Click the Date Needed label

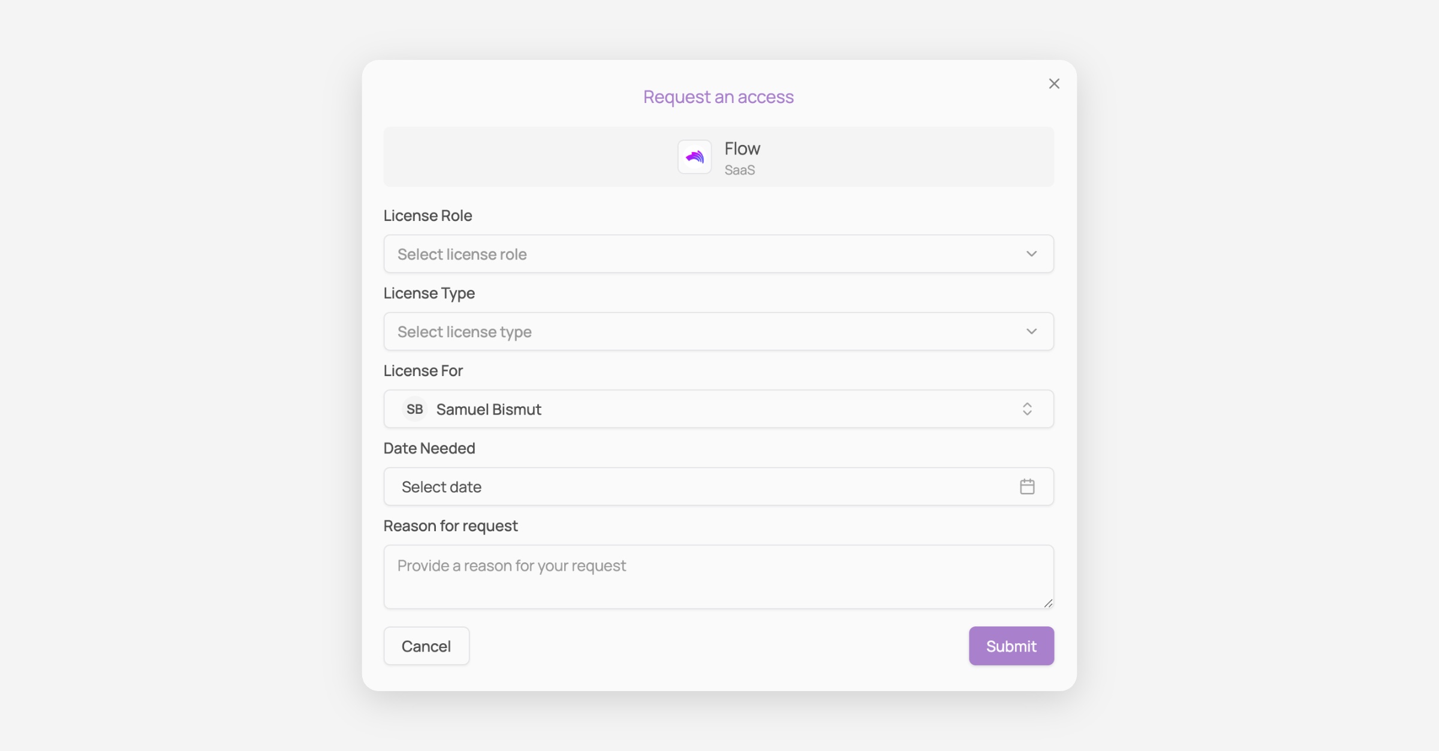coord(429,448)
